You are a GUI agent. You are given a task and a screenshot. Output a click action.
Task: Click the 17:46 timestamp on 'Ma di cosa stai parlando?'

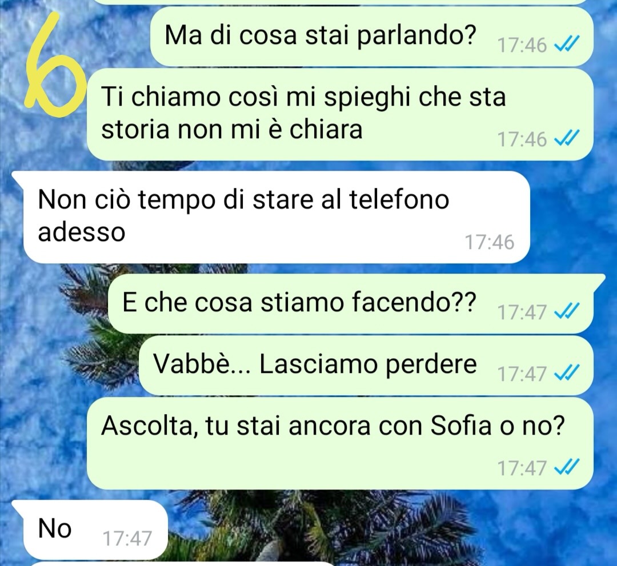522,46
